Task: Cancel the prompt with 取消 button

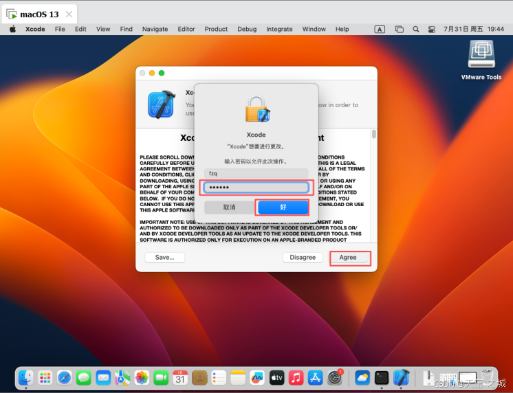Action: 229,207
